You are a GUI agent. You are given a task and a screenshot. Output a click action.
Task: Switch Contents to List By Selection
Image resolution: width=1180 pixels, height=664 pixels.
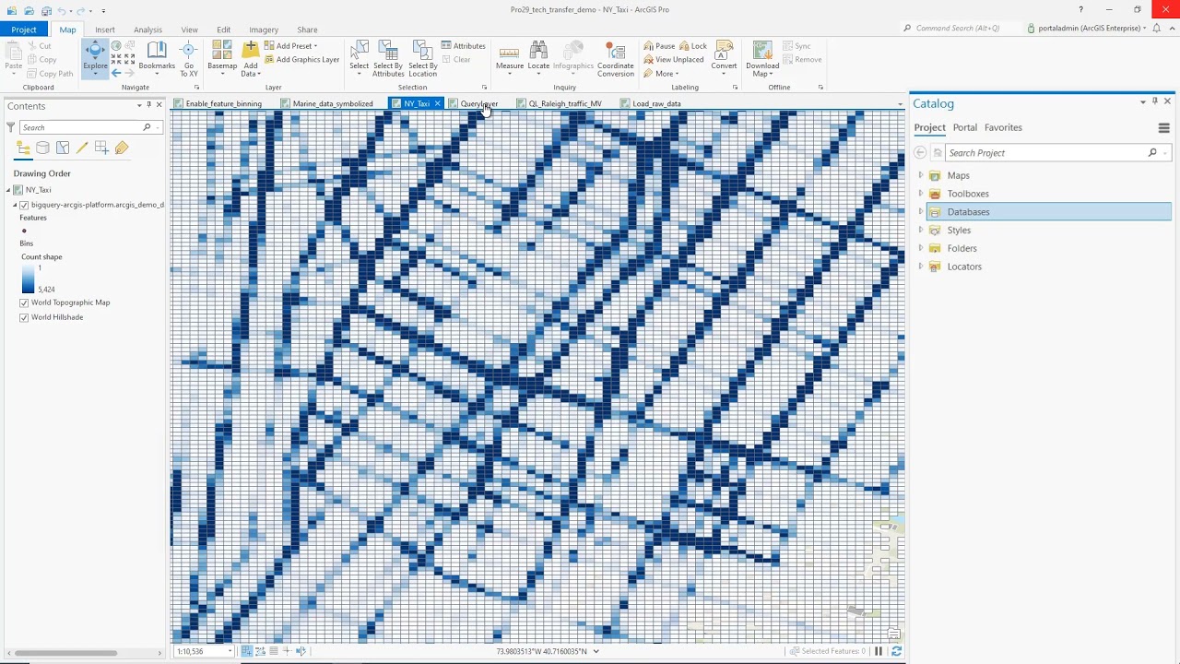click(63, 148)
